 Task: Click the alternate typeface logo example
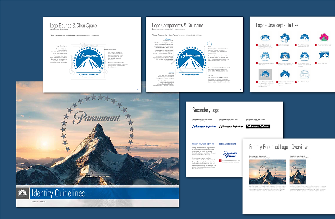click(x=285, y=75)
